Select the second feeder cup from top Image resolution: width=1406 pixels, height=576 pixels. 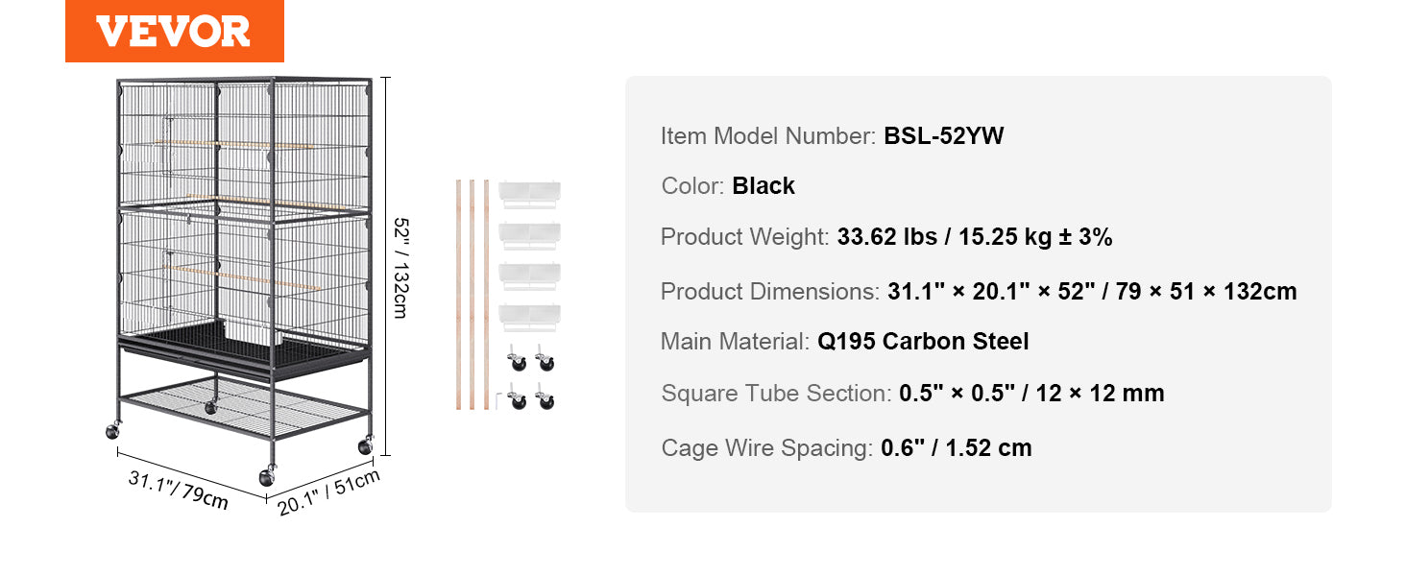click(529, 233)
